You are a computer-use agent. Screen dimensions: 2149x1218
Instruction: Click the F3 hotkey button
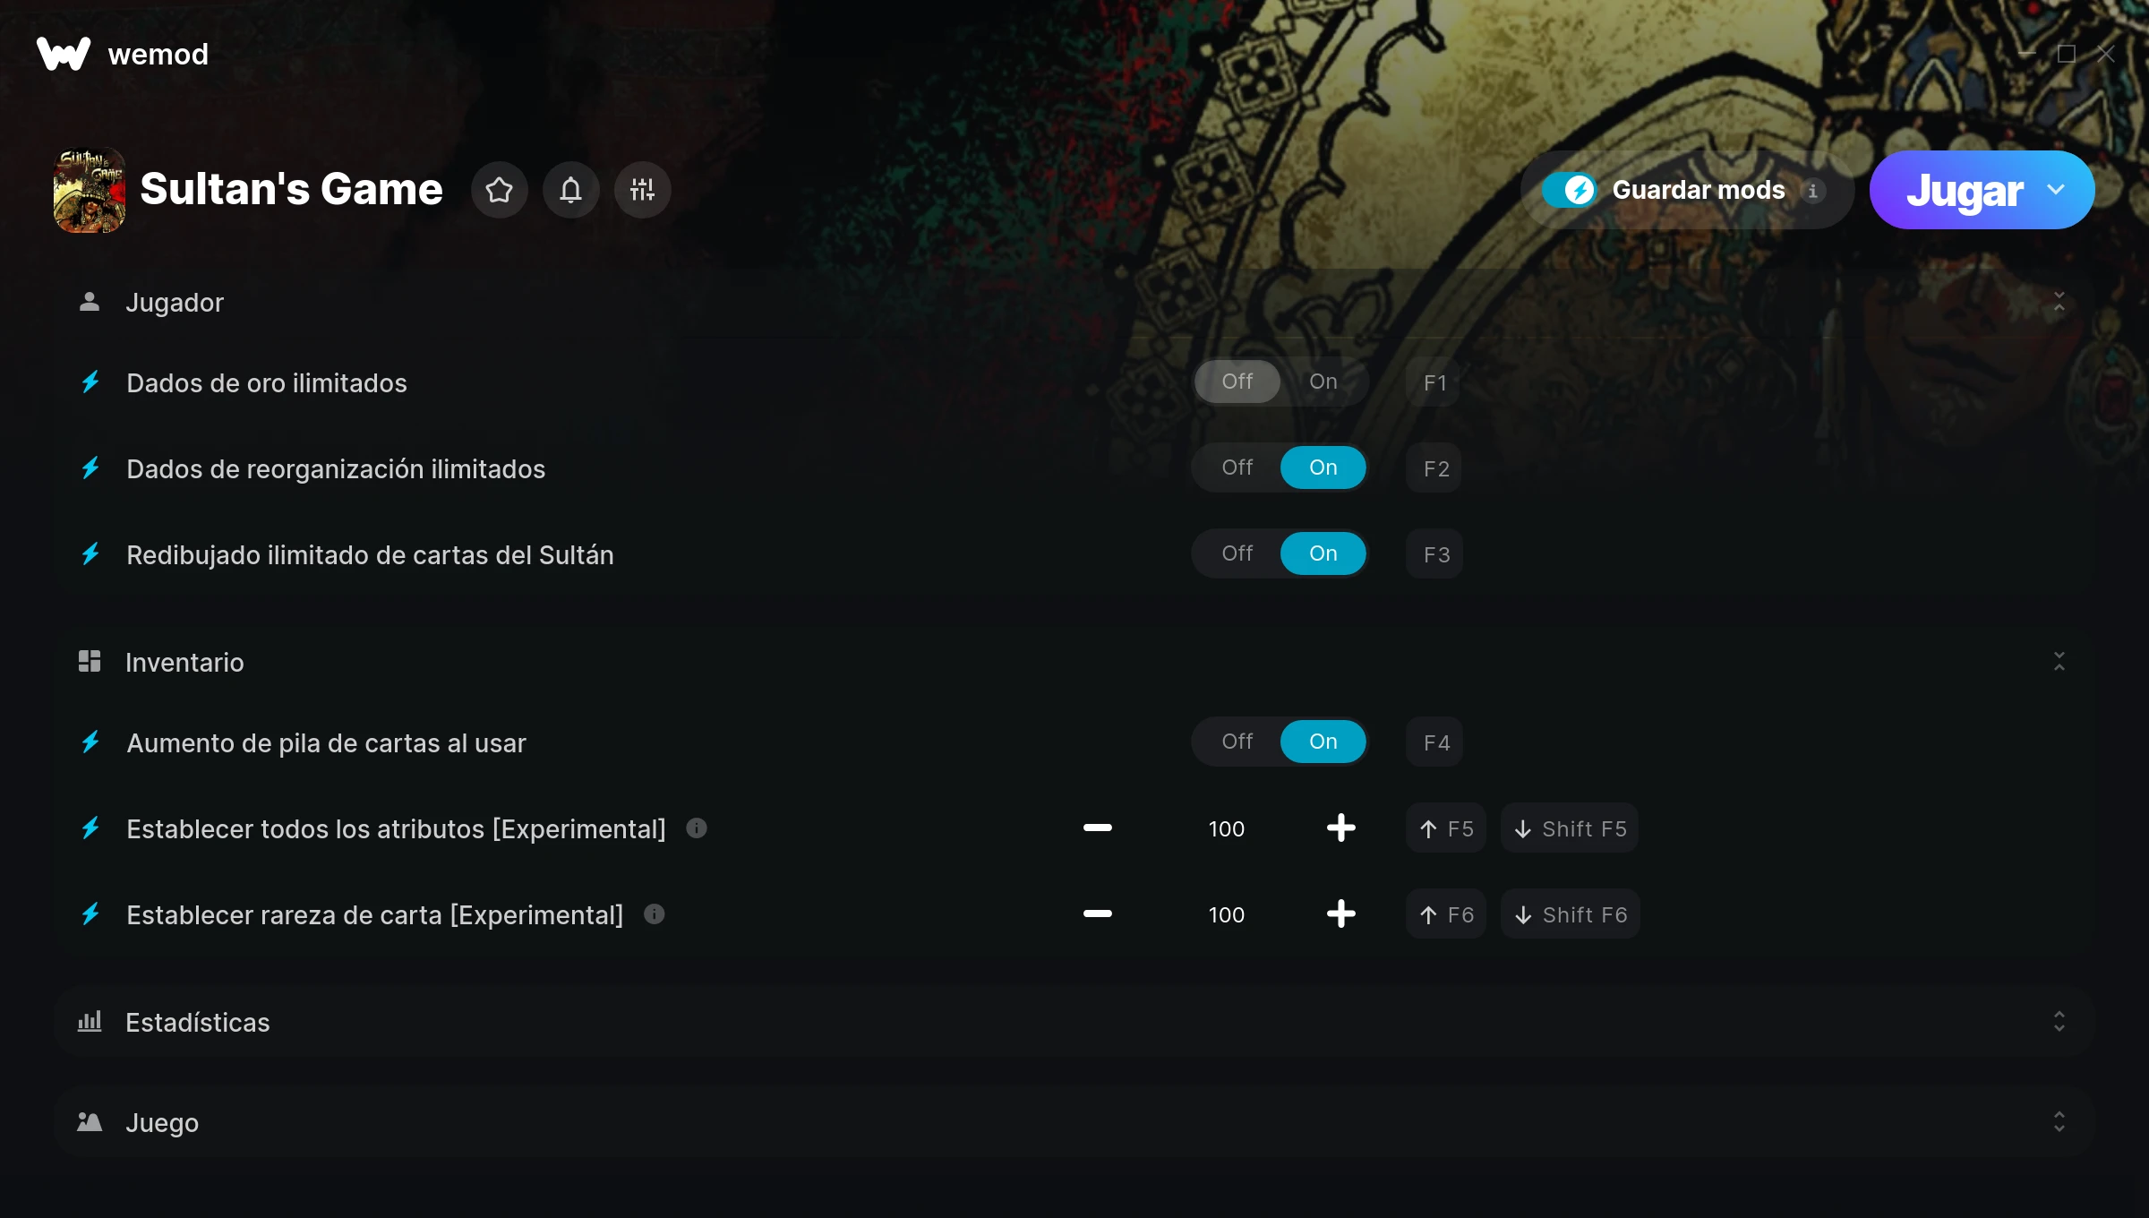coord(1435,554)
